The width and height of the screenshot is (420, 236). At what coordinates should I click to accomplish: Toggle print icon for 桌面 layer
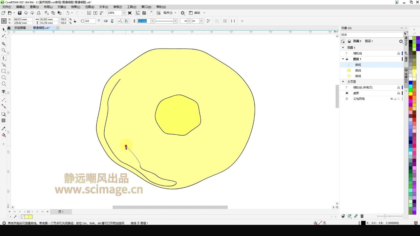pos(399,93)
